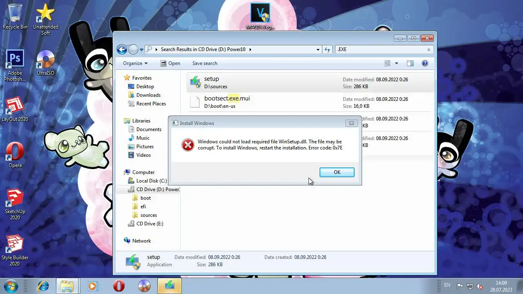Click network tray icon

[x=470, y=286]
